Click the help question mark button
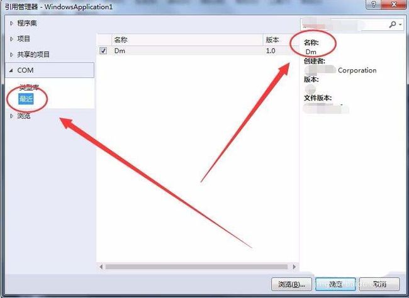Image resolution: width=409 pixels, height=298 pixels. point(374,4)
